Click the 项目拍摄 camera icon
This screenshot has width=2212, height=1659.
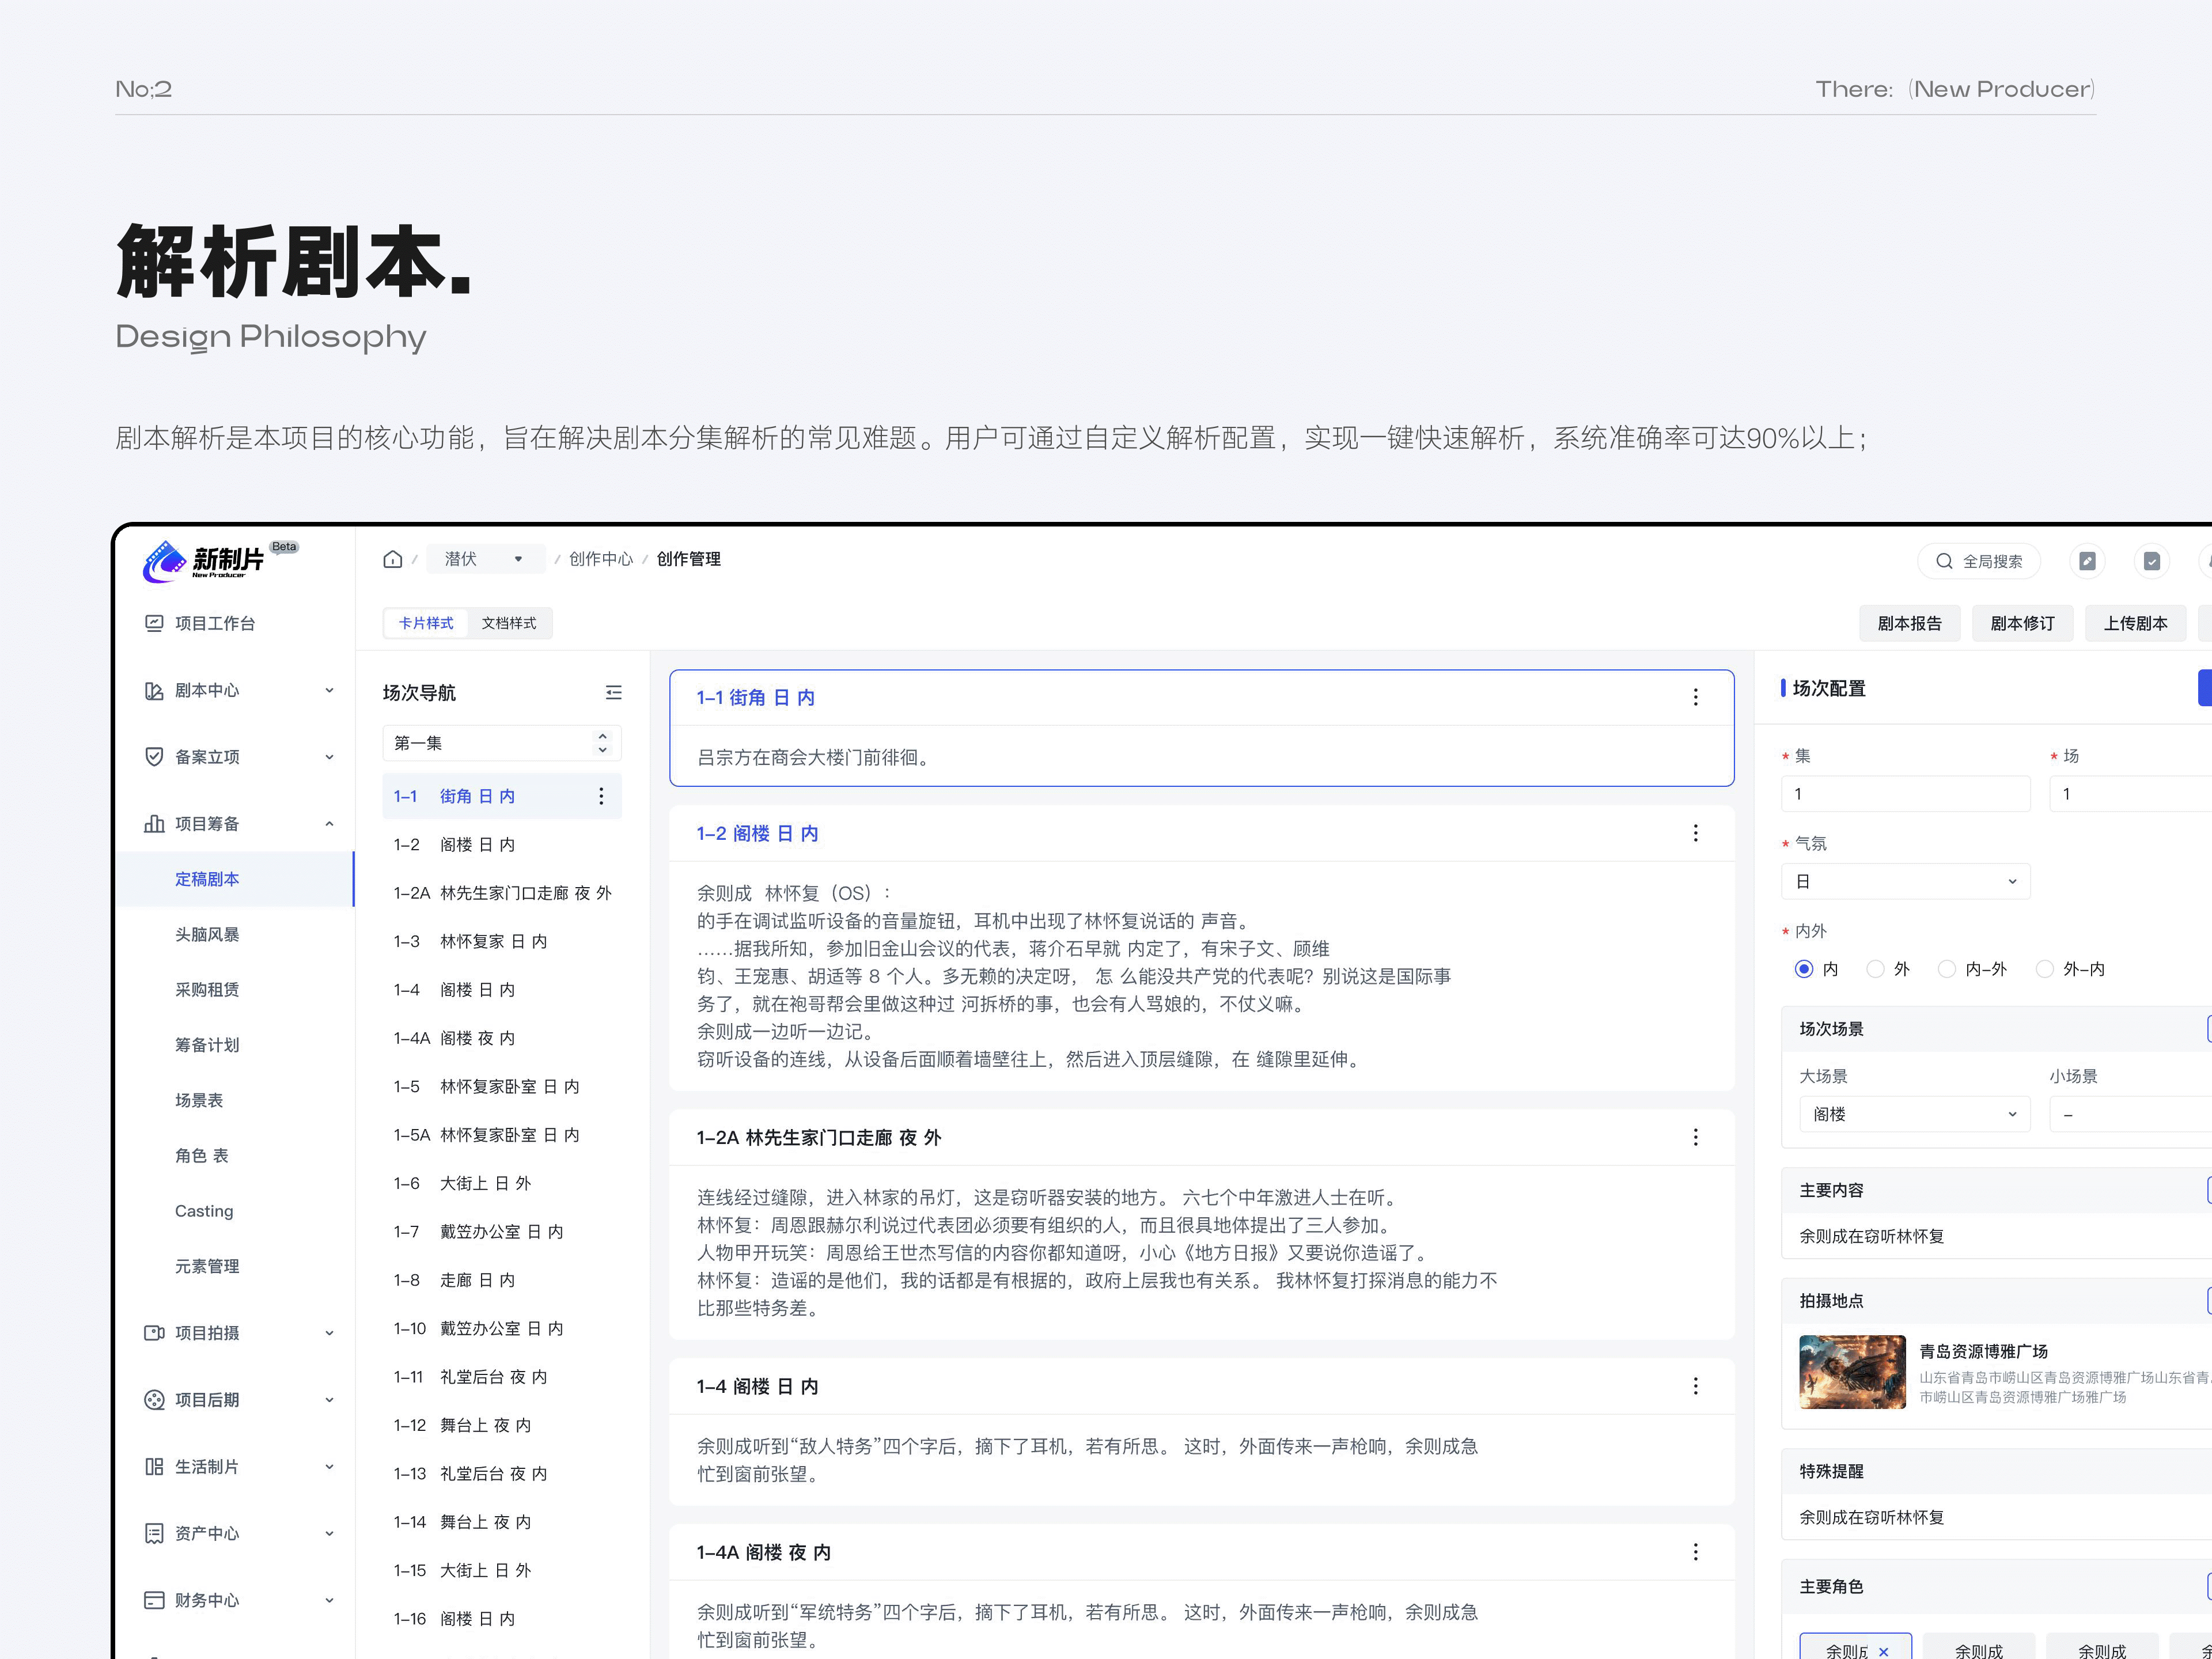click(154, 1333)
